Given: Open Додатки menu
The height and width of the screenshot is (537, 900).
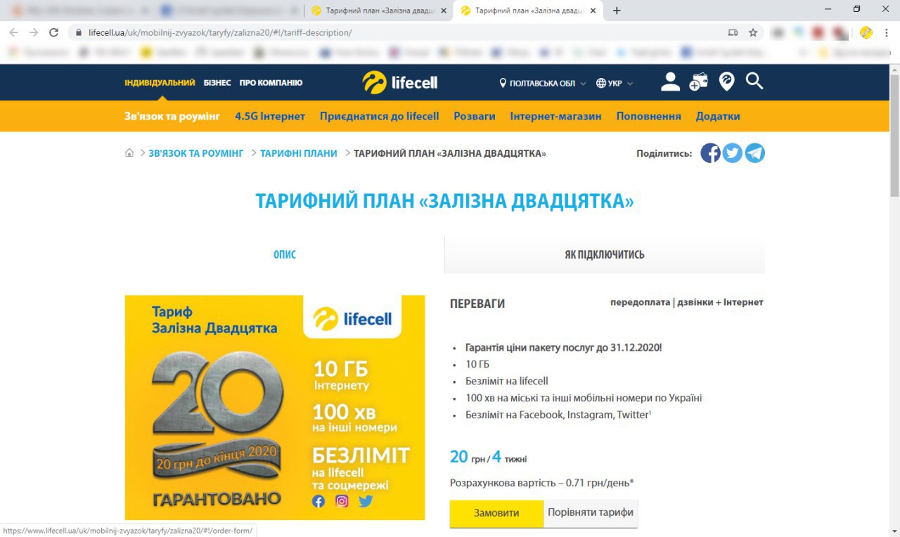Looking at the screenshot, I should point(718,116).
